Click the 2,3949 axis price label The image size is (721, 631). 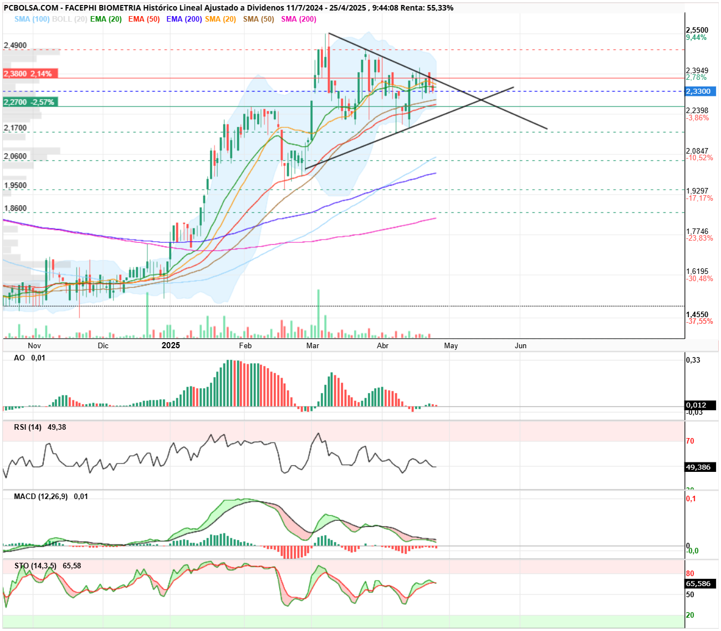coord(697,70)
